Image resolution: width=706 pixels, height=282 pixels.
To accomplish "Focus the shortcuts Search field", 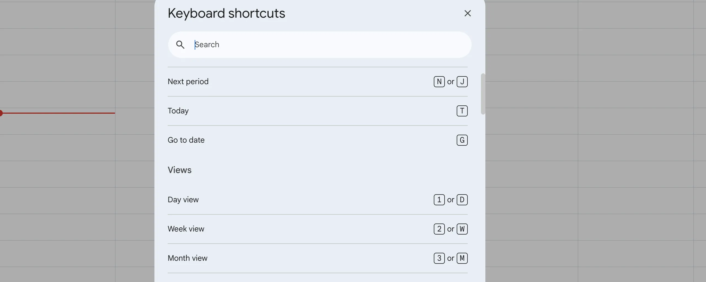I will tap(325, 45).
